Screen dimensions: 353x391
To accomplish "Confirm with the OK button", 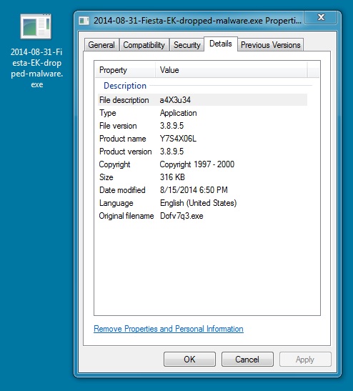I will pyautogui.click(x=189, y=360).
